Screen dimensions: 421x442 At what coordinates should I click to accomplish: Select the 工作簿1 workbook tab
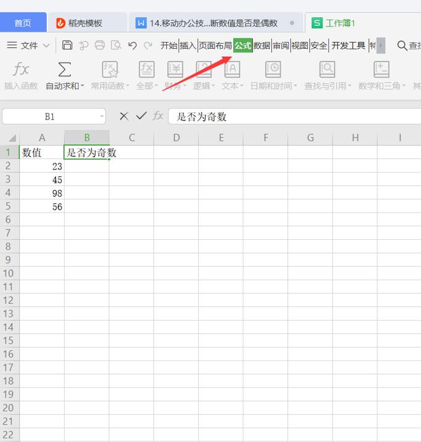(363, 23)
